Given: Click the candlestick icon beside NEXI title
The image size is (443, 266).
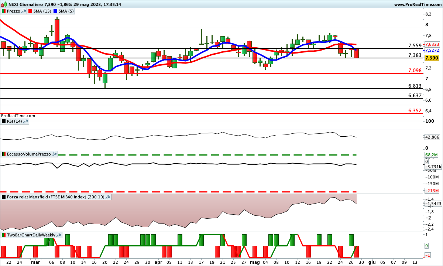Looking at the screenshot, I should [x=4, y=4].
